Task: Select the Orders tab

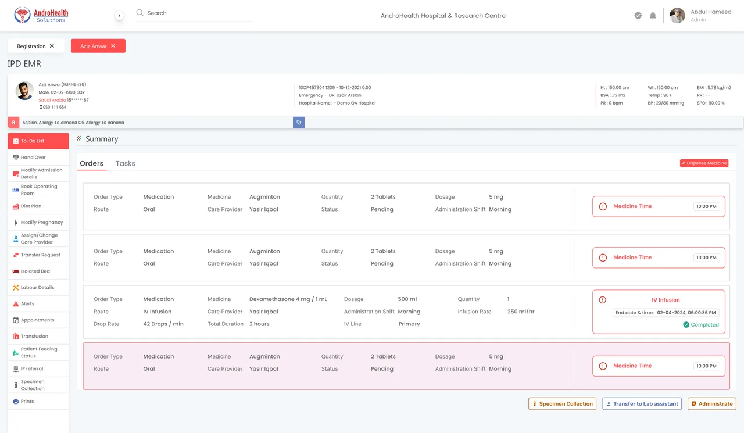Action: tap(91, 164)
